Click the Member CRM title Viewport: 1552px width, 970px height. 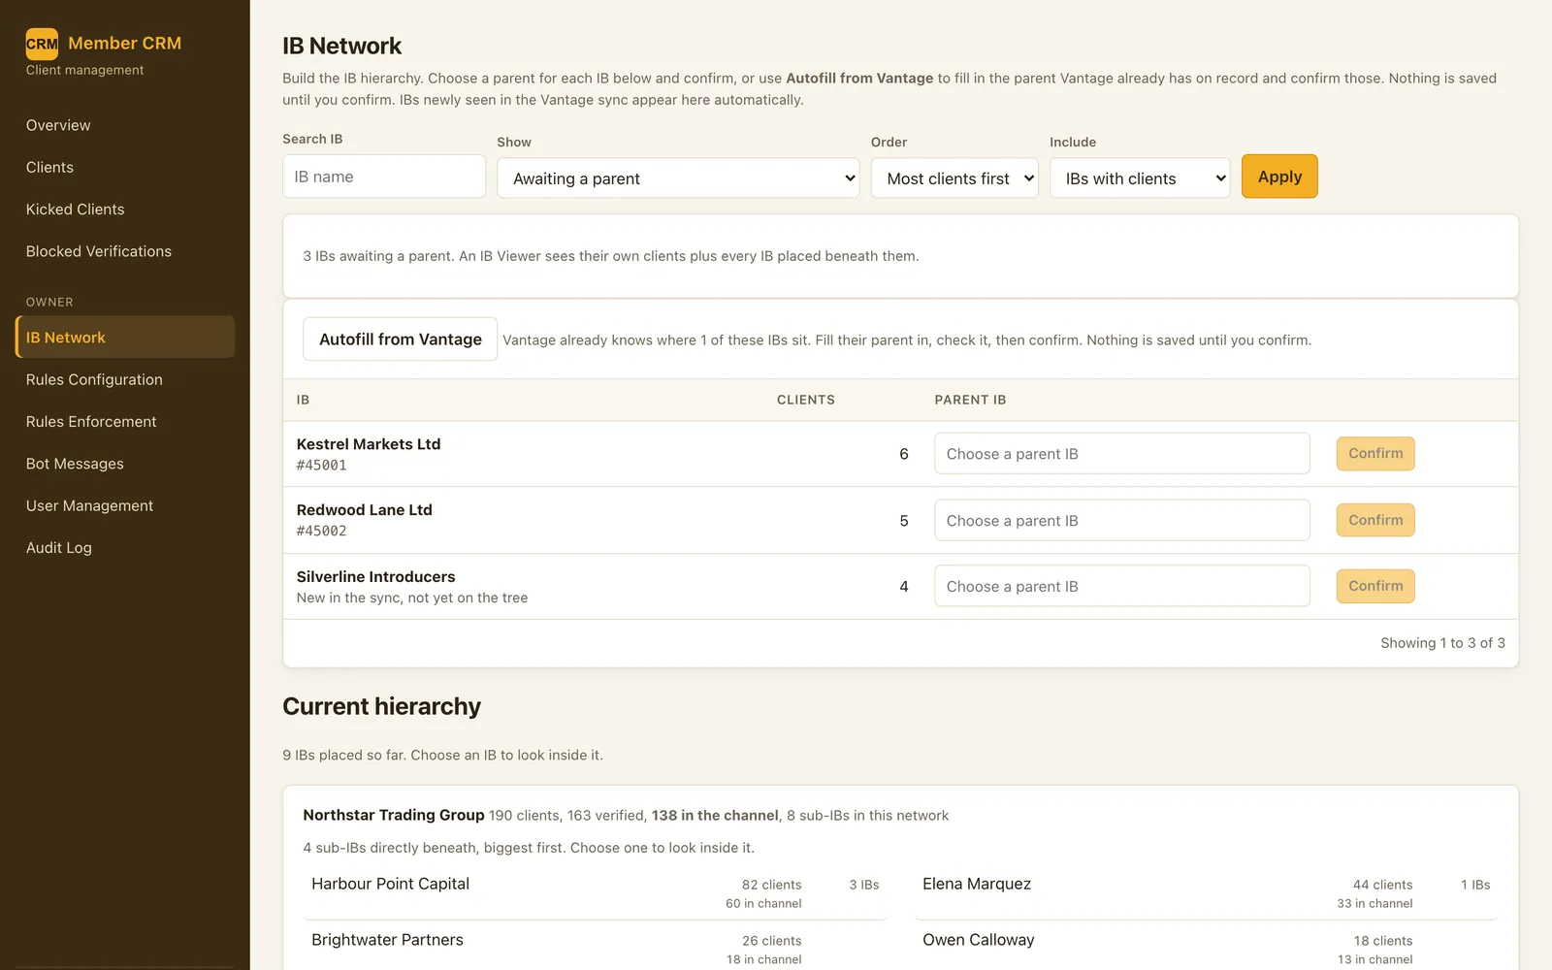(x=125, y=43)
